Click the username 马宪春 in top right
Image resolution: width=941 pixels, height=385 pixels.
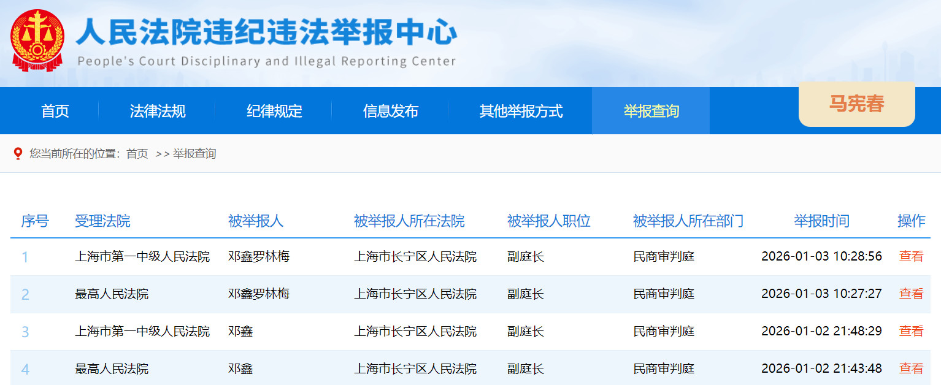click(856, 105)
